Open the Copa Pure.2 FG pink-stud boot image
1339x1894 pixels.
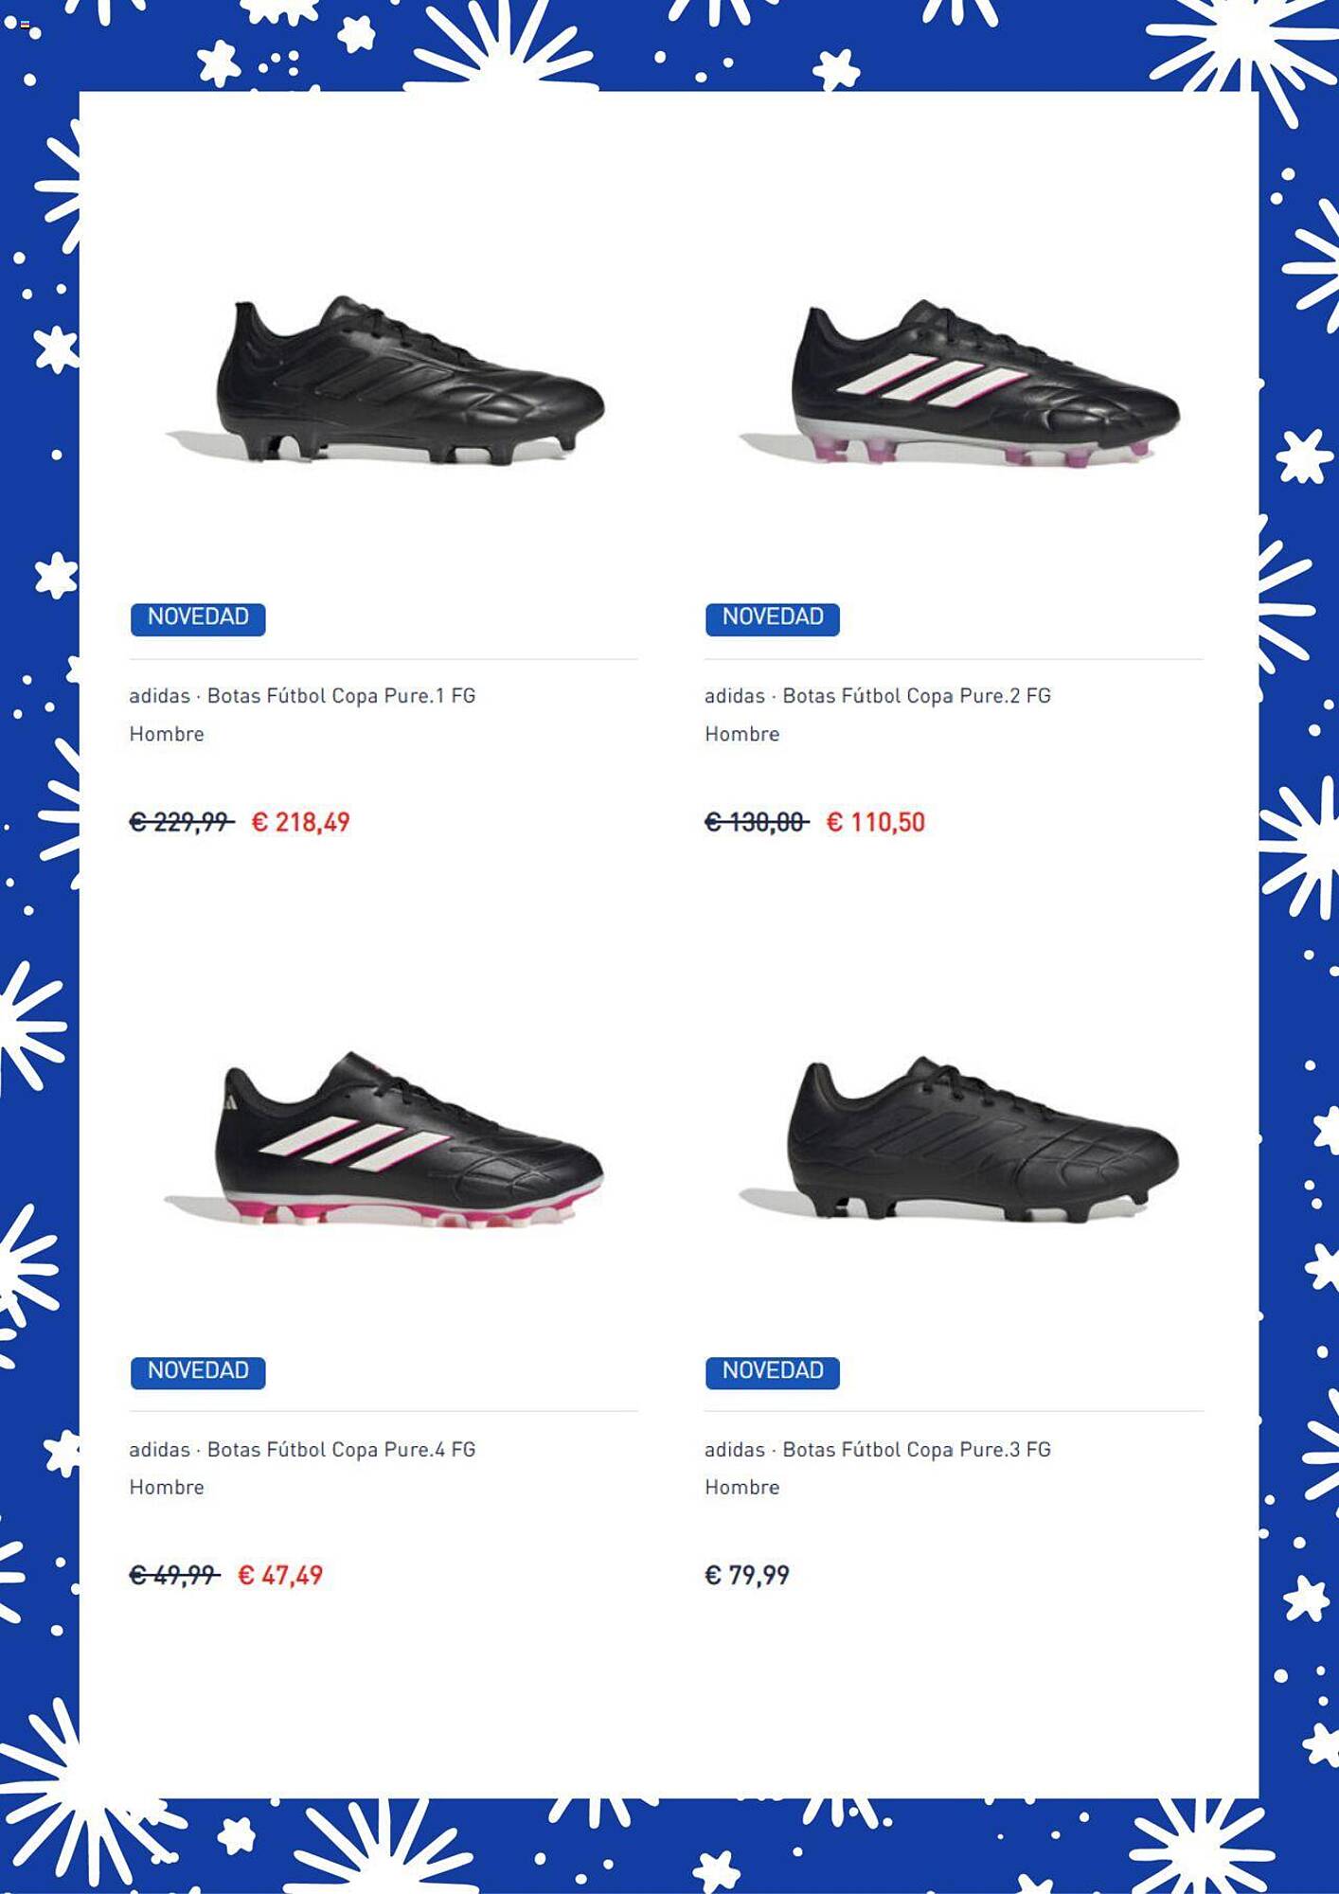click(x=959, y=383)
